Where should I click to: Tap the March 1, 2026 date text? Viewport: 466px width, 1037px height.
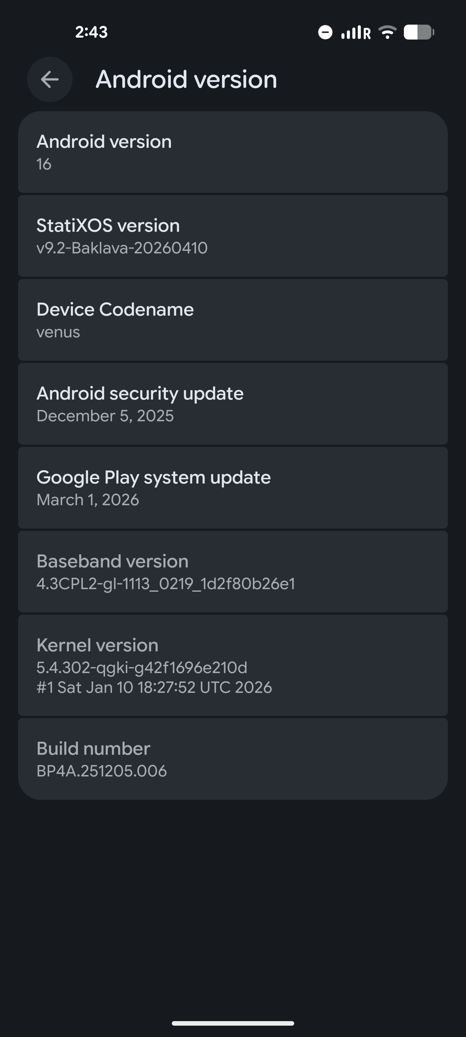(x=88, y=500)
